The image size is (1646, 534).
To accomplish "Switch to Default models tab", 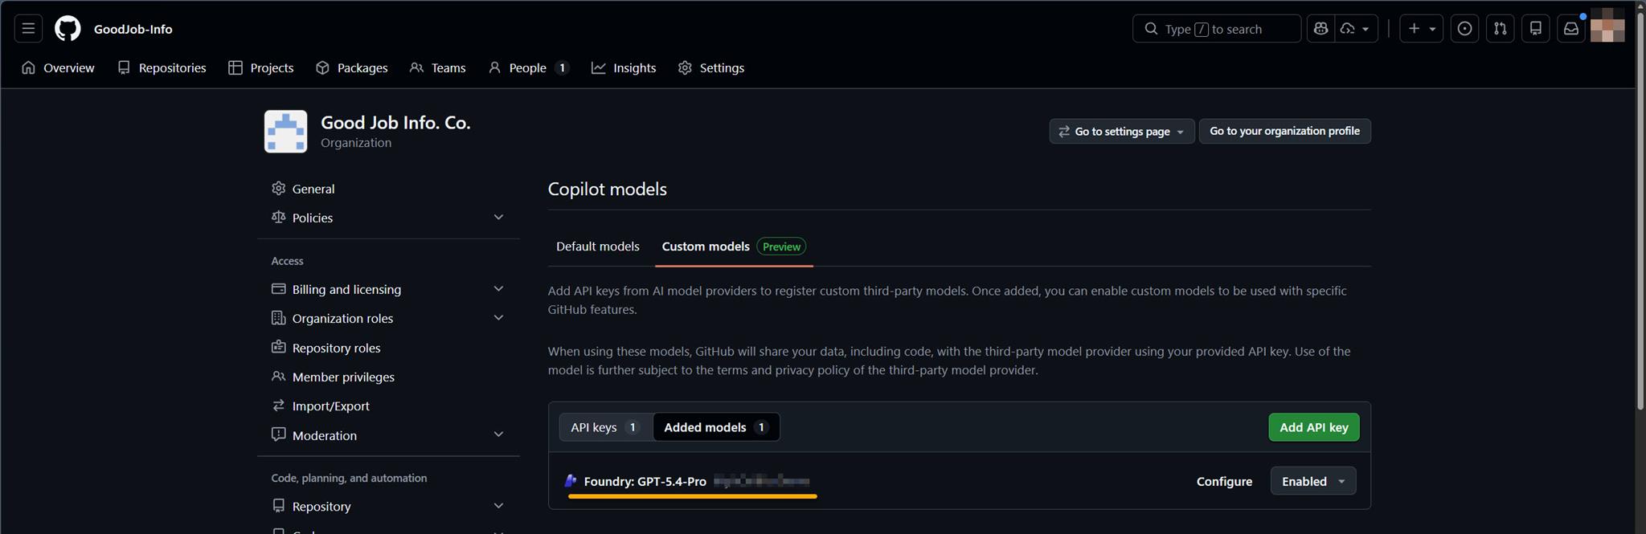I will point(597,247).
